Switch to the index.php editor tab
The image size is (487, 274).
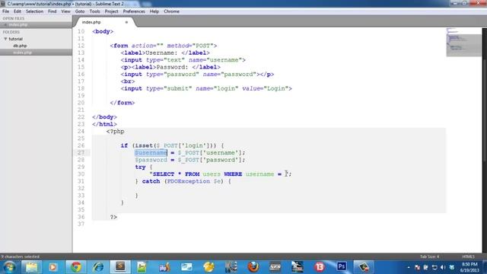(x=91, y=22)
